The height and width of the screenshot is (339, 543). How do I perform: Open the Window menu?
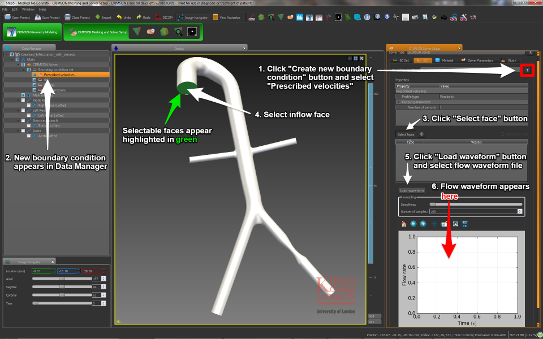pos(28,10)
